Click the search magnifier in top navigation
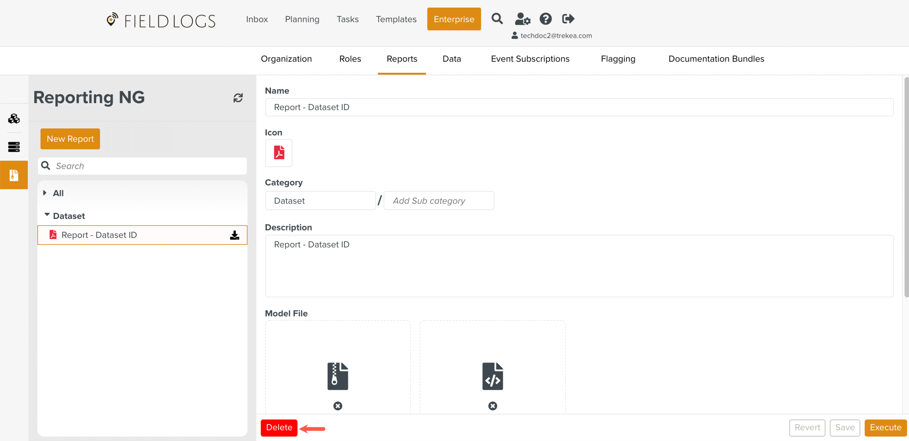This screenshot has width=909, height=441. click(497, 19)
